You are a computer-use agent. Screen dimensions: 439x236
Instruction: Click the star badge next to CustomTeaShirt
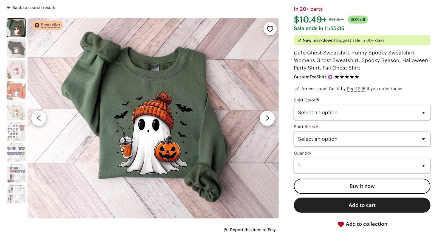330,77
